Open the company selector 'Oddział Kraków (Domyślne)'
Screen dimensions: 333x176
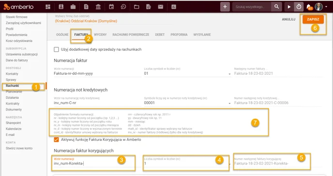tap(86, 21)
